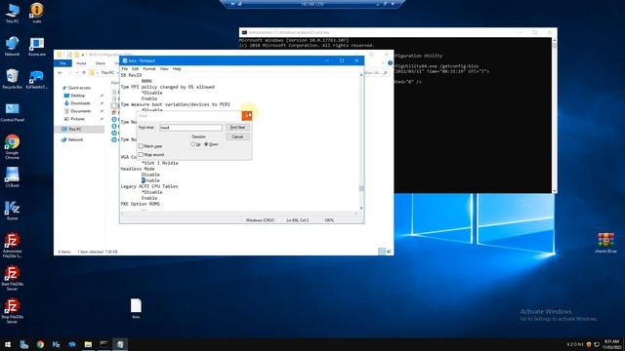Open the WinRAR archive on the desktop
This screenshot has width=625, height=351.
(605, 243)
